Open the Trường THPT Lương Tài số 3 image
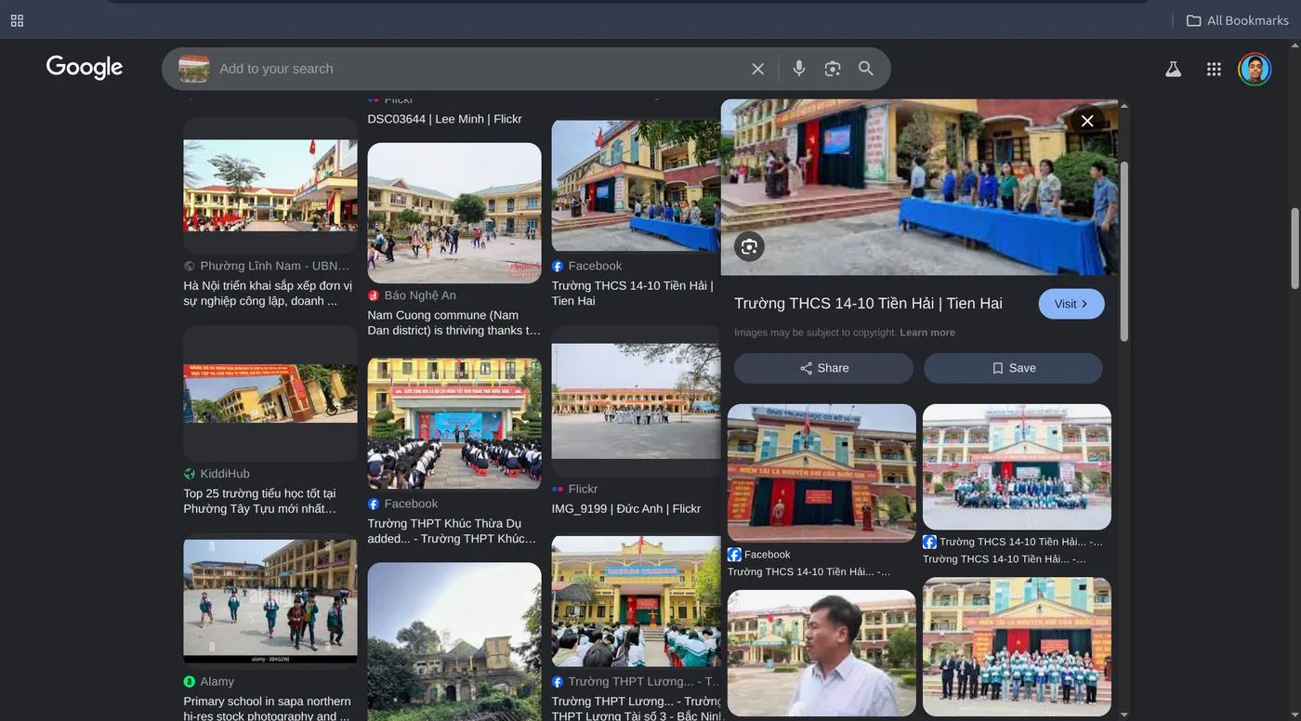1301x721 pixels. point(635,602)
